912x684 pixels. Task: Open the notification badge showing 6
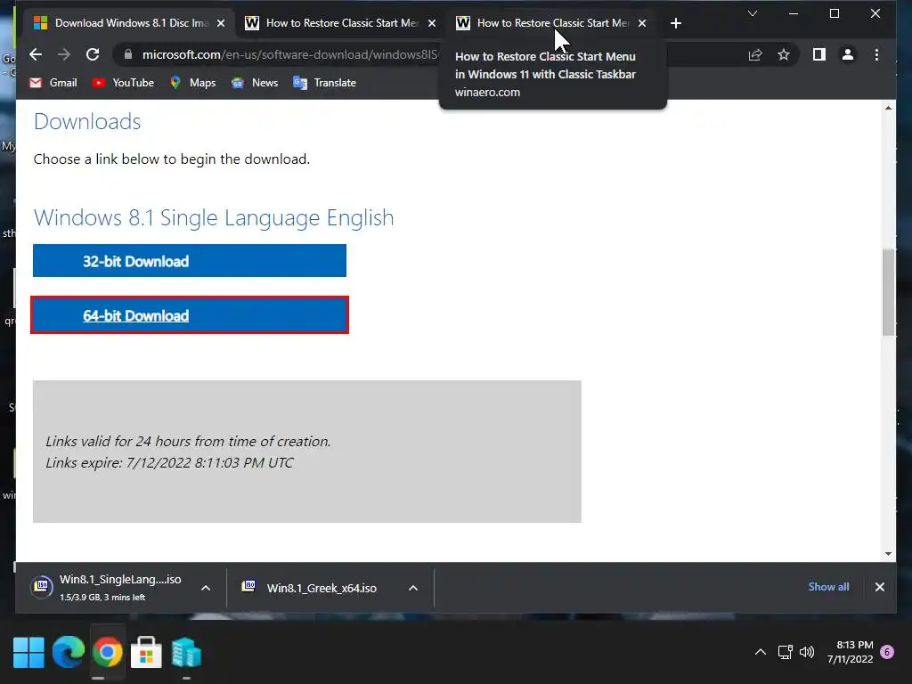[887, 652]
